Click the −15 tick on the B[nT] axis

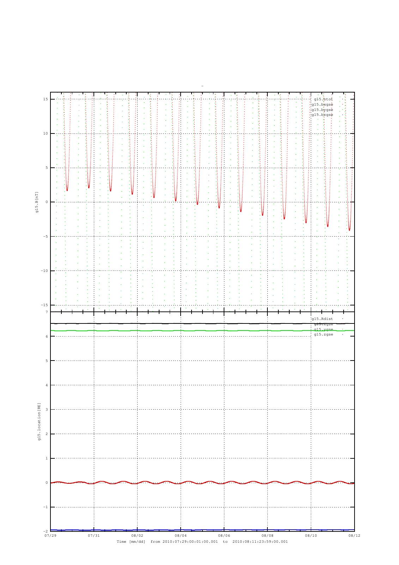click(x=44, y=305)
